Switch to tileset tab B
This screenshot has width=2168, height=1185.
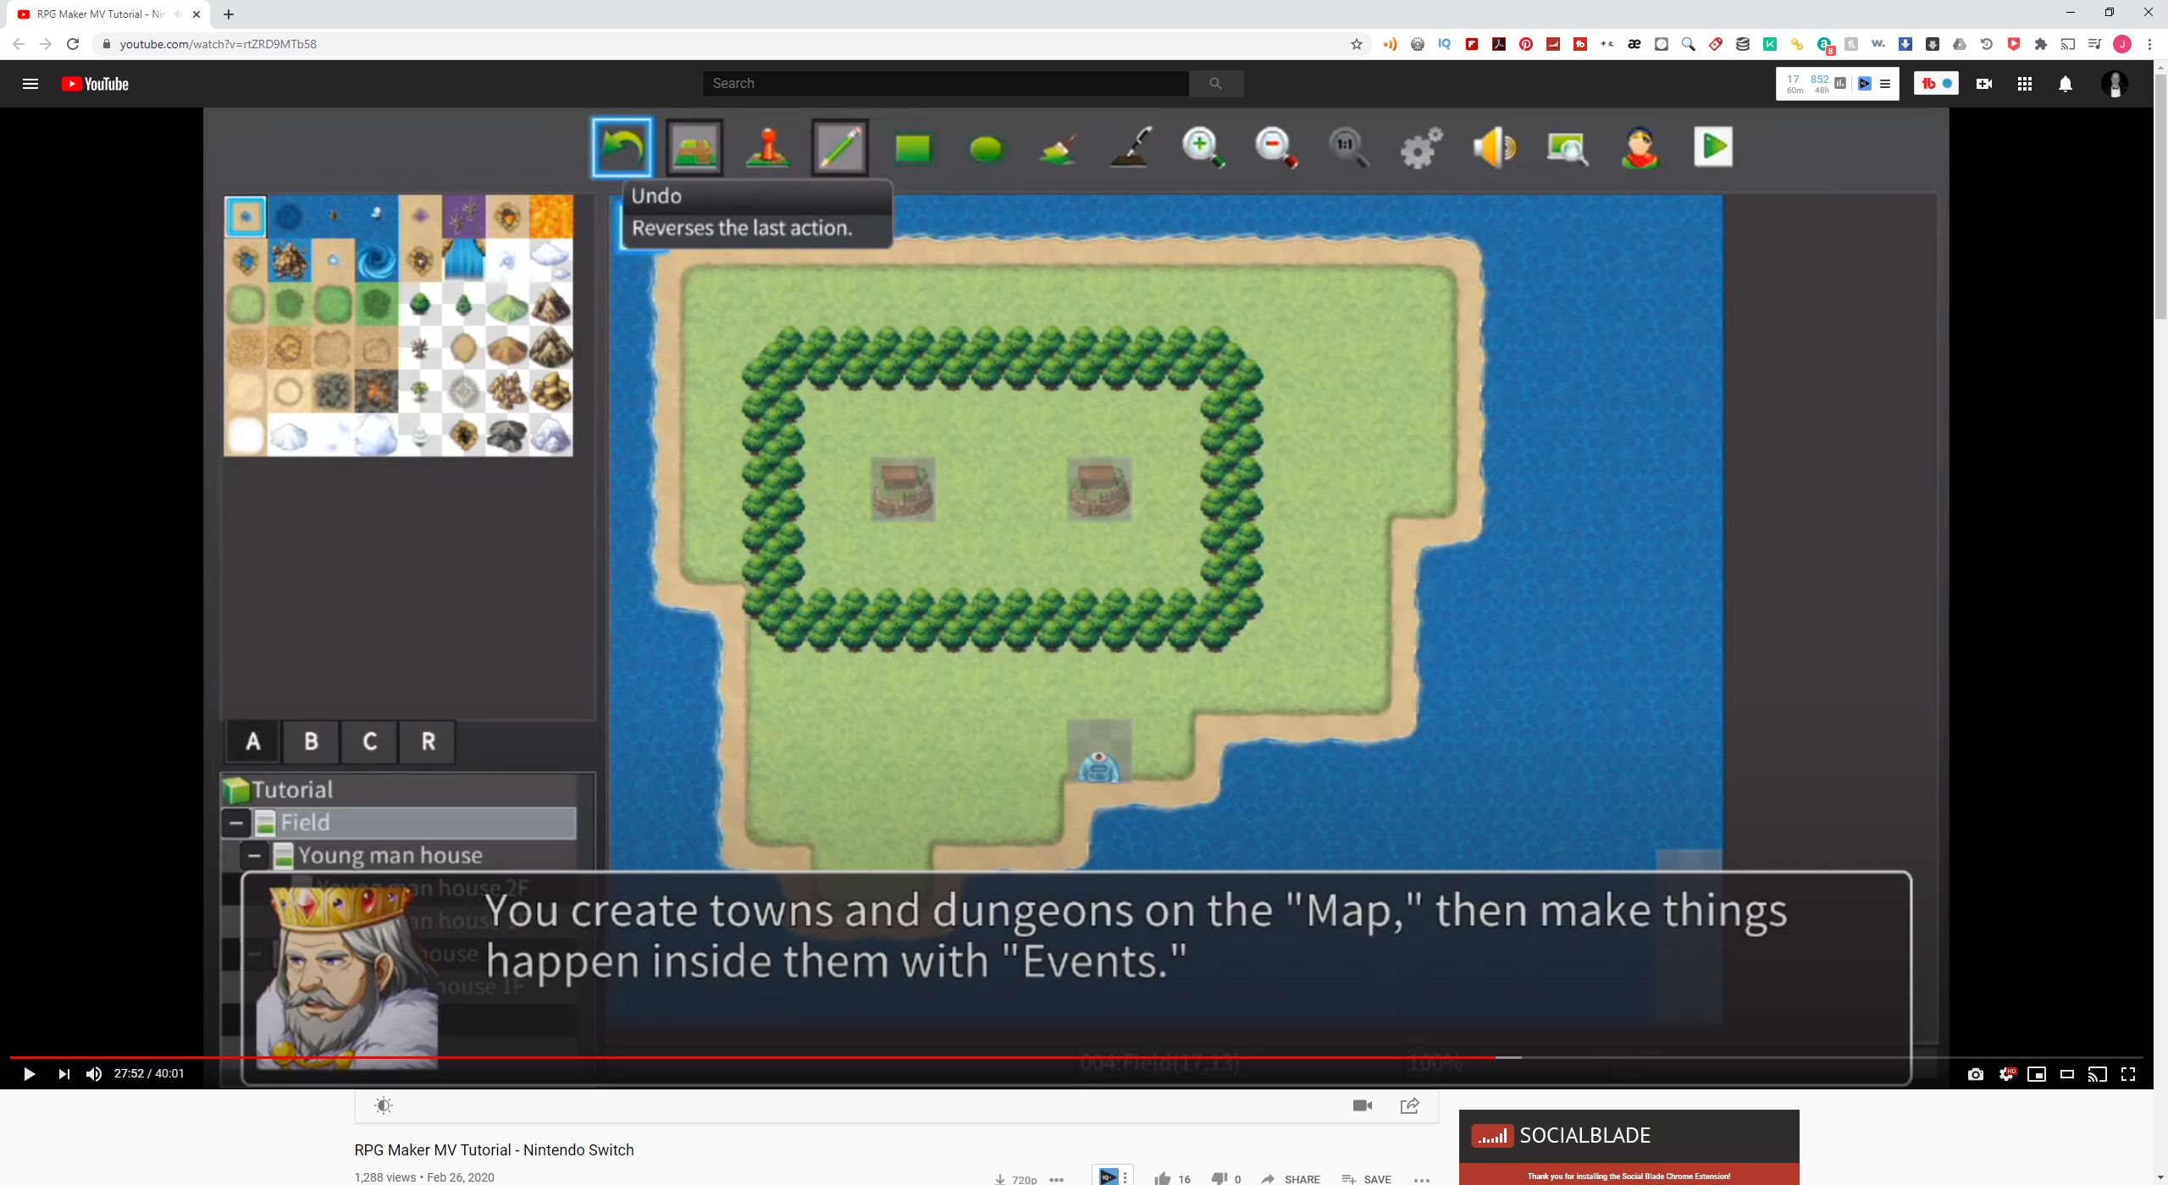pos(312,741)
